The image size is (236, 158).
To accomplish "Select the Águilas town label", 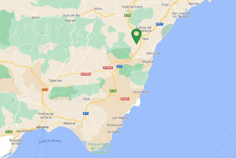I will pos(194,3).
